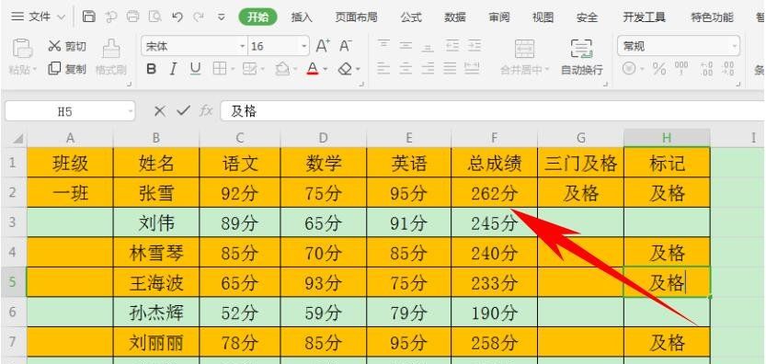This screenshot has width=766, height=364.
Task: Click the fill color bucket icon
Action: pyautogui.click(x=282, y=69)
